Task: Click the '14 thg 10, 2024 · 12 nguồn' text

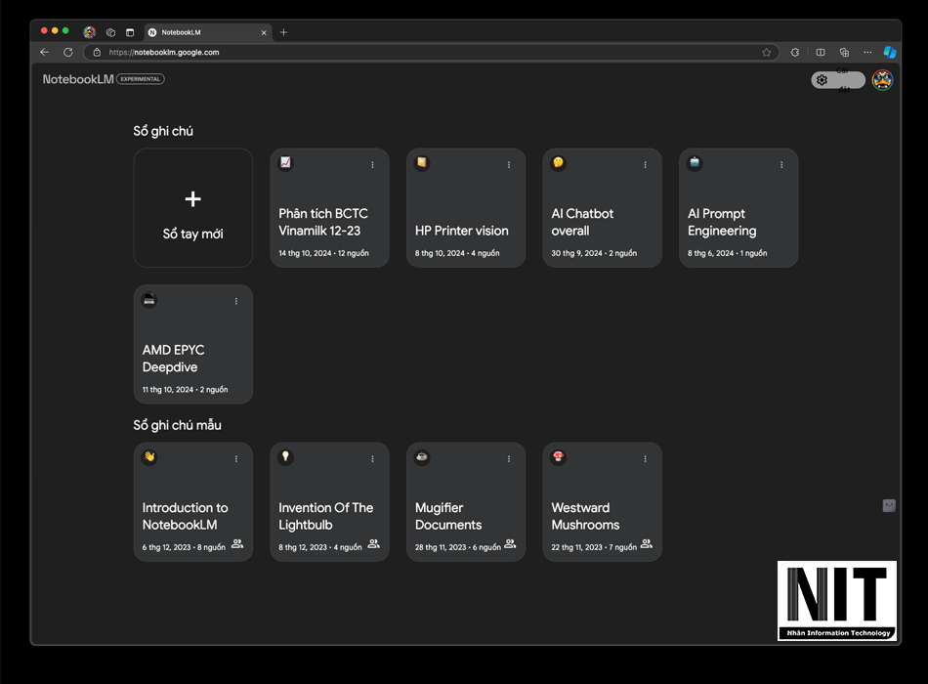Action: (323, 253)
